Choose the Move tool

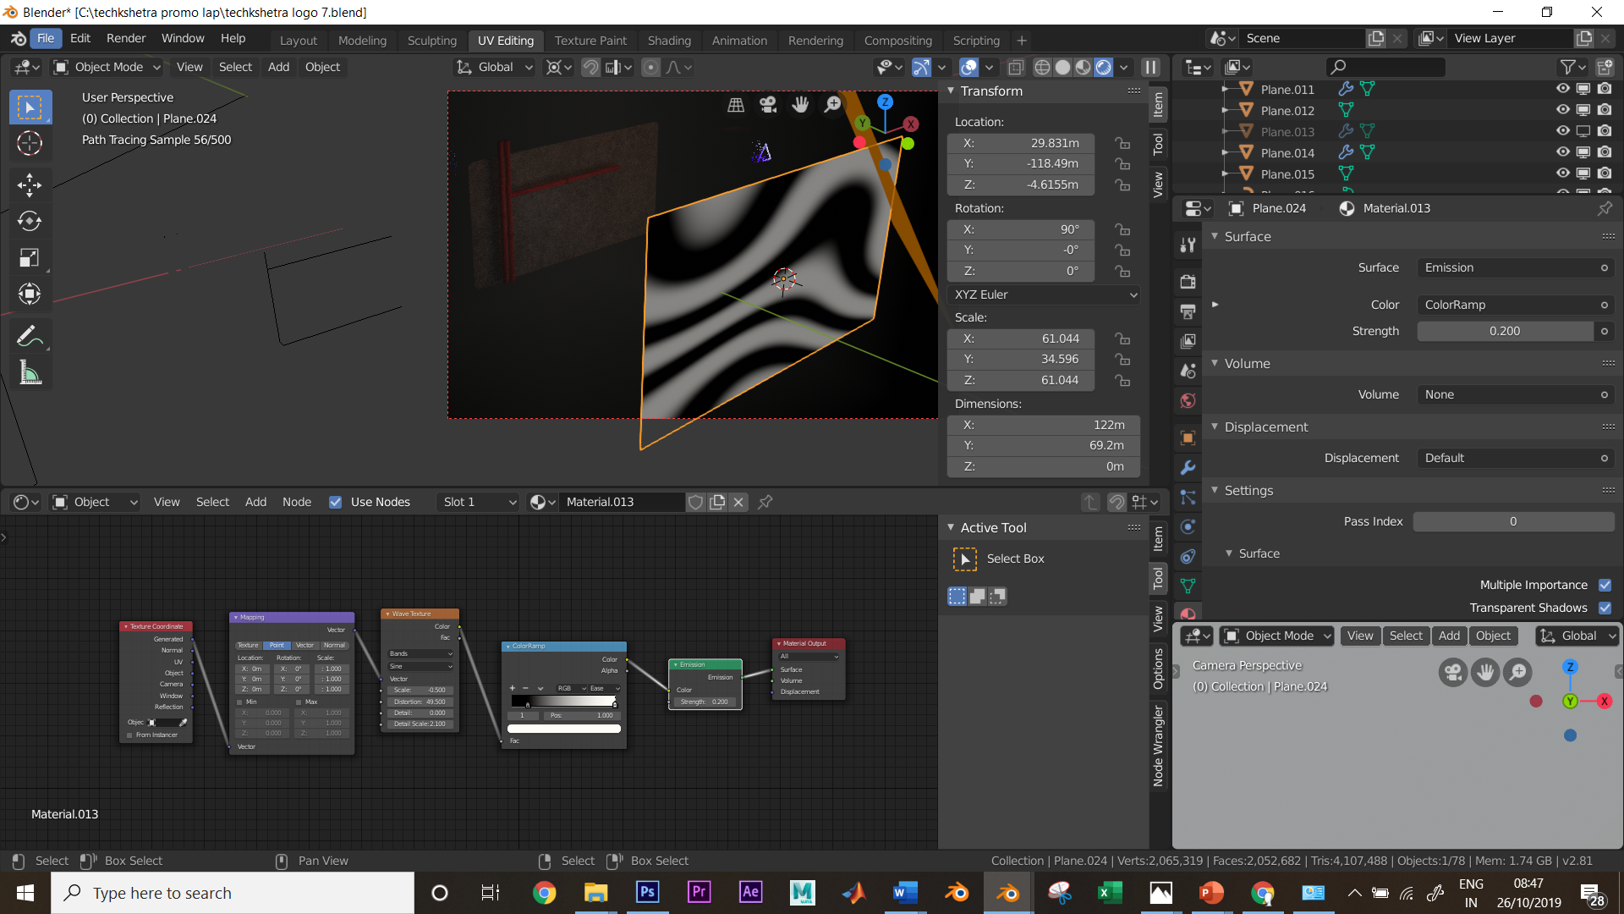[x=30, y=184]
